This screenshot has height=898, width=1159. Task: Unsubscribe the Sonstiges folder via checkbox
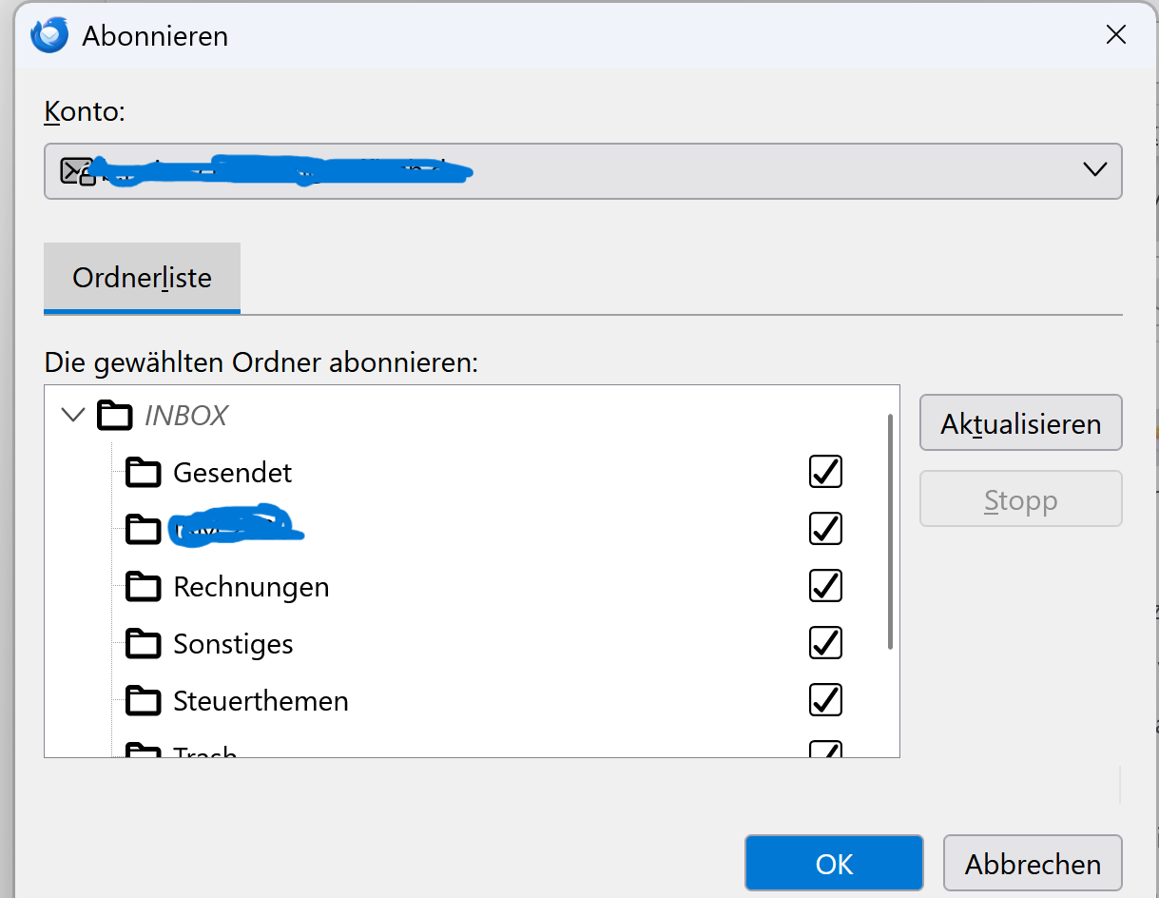tap(825, 643)
